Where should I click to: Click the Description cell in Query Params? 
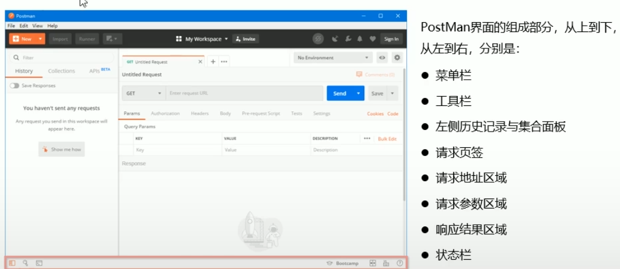click(x=356, y=150)
